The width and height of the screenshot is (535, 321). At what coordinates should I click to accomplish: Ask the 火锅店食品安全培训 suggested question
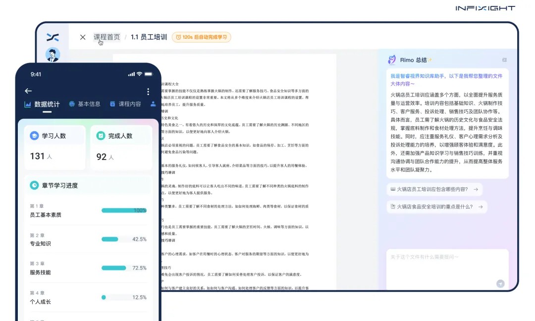[436, 207]
